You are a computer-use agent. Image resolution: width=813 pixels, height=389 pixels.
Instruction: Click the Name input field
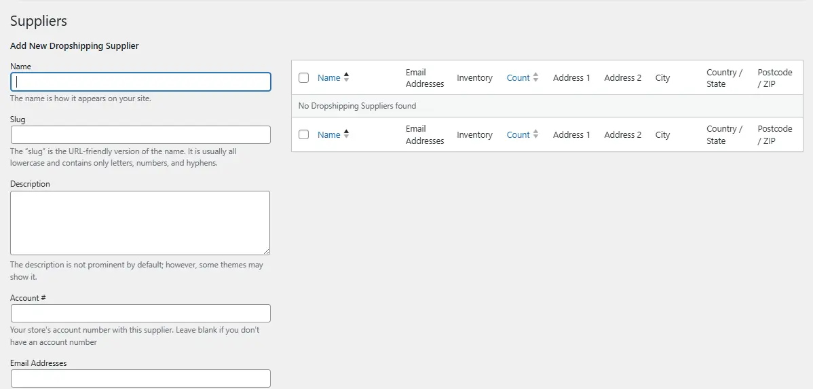pos(140,82)
